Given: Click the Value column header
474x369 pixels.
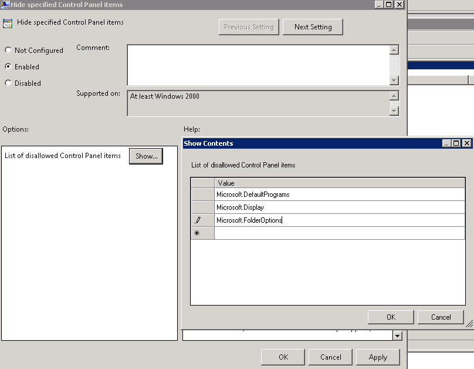Looking at the screenshot, I should click(x=340, y=183).
